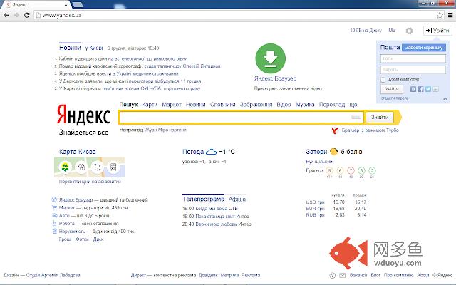Open traffic forecast circle showing 7

point(351,170)
